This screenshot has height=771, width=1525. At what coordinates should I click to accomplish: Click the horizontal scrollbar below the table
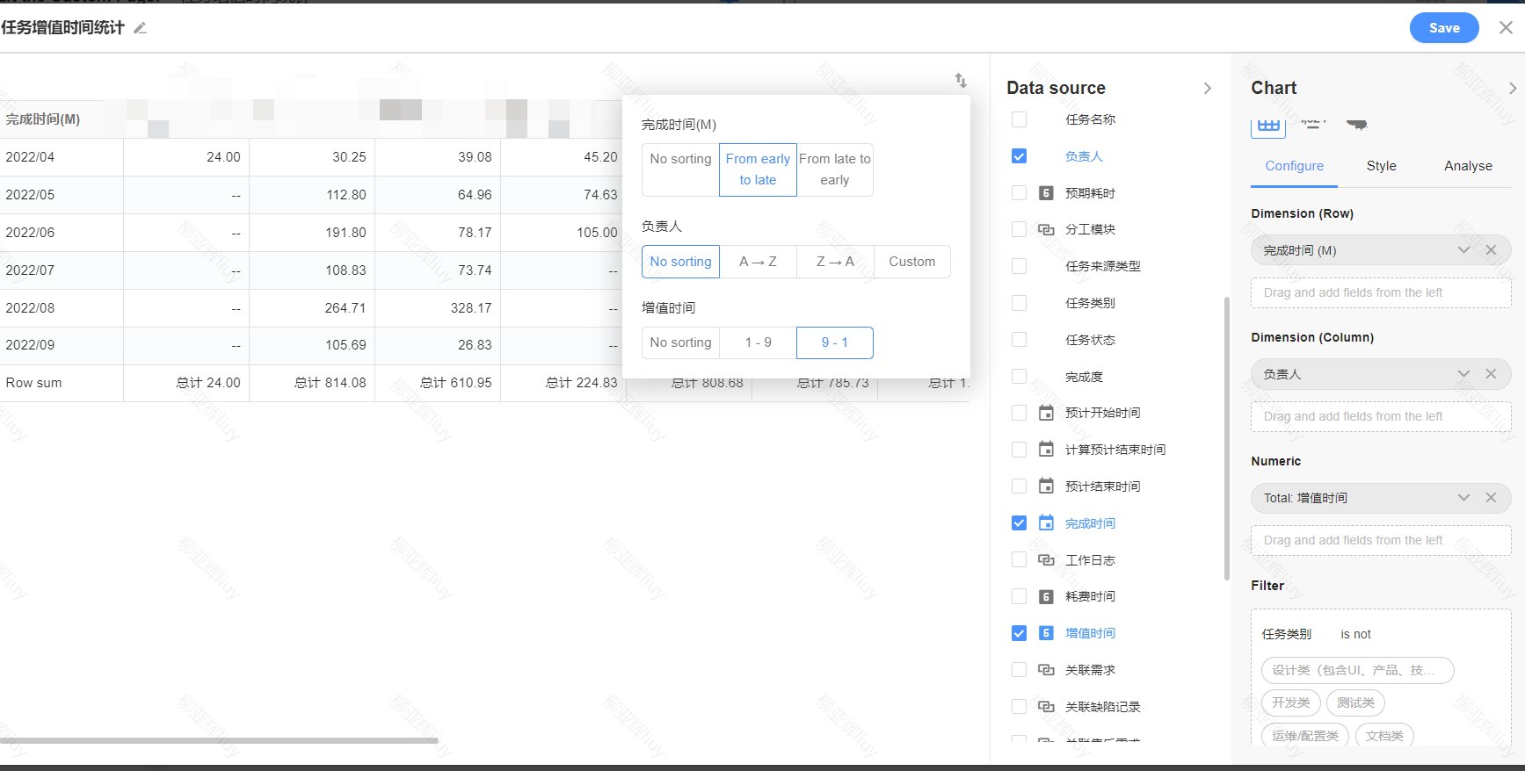[218, 740]
